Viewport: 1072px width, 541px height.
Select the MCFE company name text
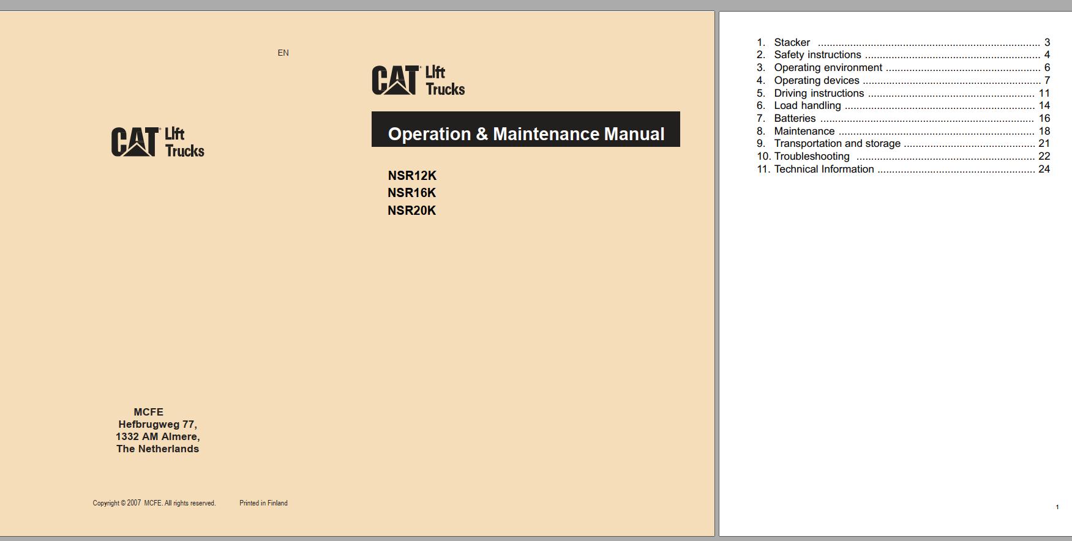[149, 412]
